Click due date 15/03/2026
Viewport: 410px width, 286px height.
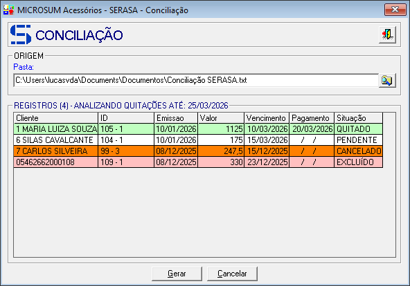(x=267, y=140)
